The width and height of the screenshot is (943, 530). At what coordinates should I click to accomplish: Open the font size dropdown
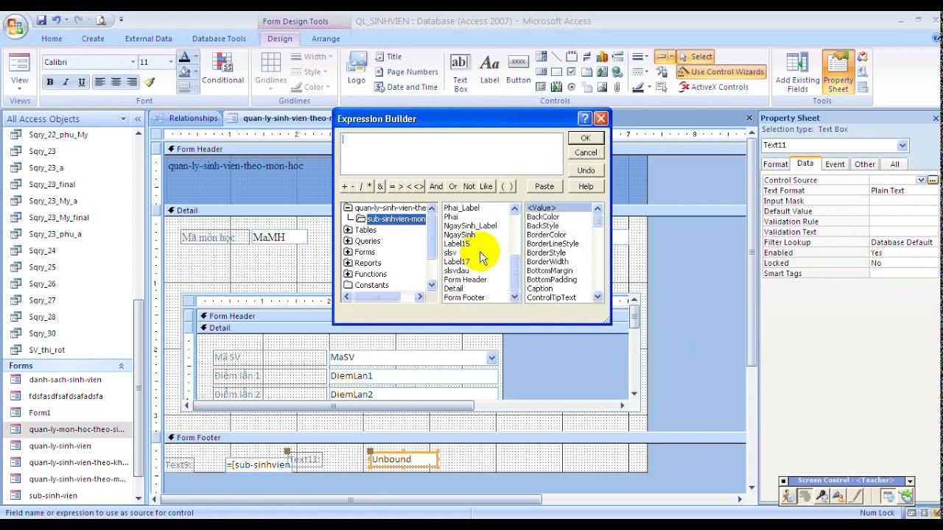click(172, 62)
